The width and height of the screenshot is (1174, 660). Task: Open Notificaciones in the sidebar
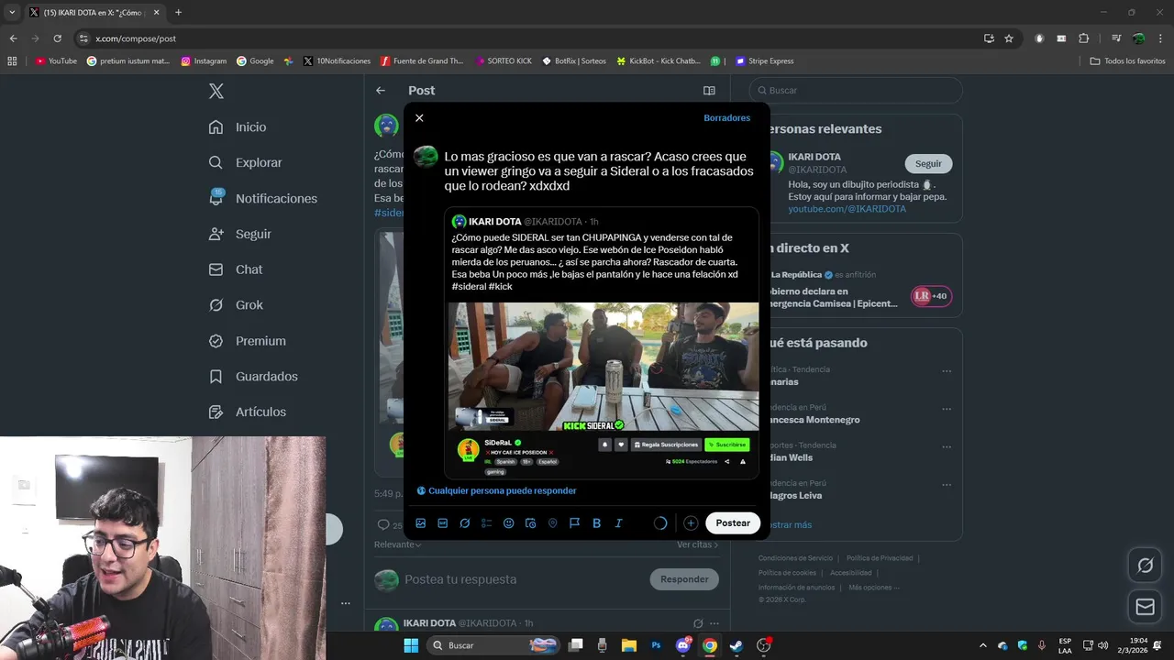pos(263,199)
